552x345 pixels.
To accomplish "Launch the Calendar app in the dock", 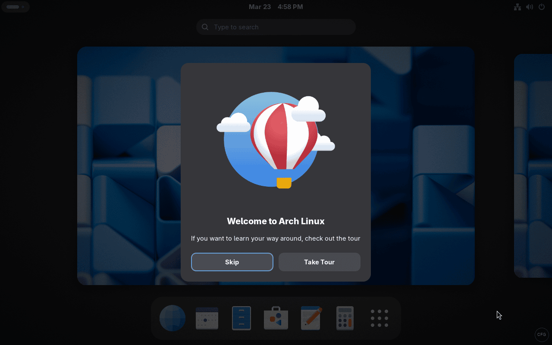I will click(x=207, y=318).
